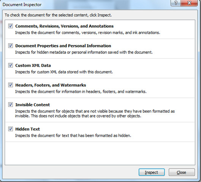201x182 pixels.
Task: Disable the Custom XML Data checkbox
Action: point(11,65)
